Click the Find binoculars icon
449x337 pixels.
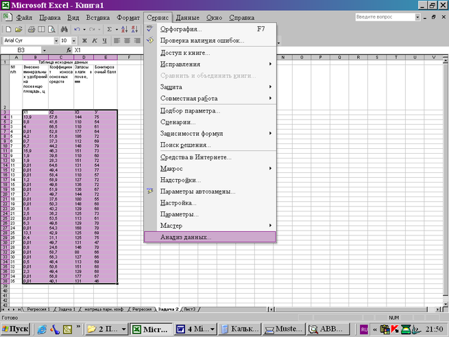pos(63,30)
